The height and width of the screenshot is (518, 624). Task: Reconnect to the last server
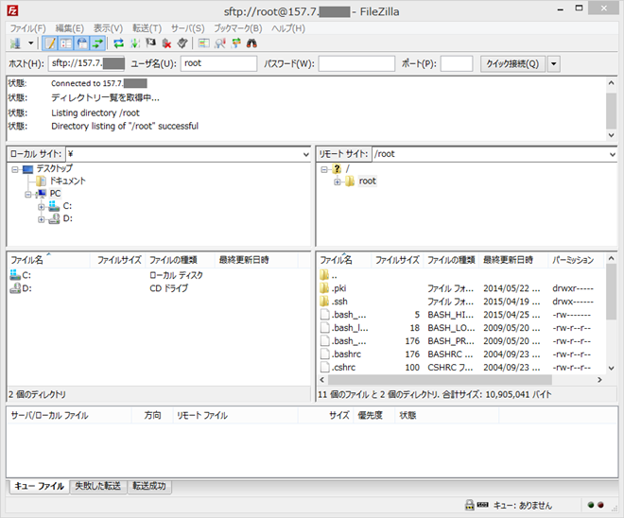point(182,43)
